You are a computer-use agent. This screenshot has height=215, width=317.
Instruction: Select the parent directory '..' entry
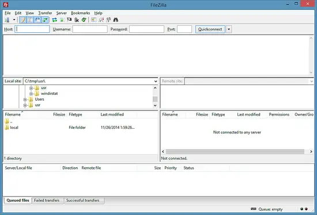(x=9, y=121)
